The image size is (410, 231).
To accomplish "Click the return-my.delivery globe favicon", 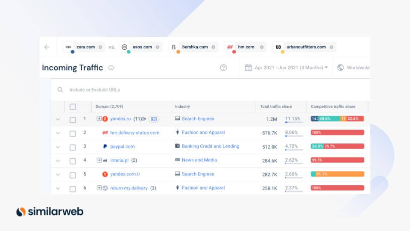I will (x=105, y=188).
